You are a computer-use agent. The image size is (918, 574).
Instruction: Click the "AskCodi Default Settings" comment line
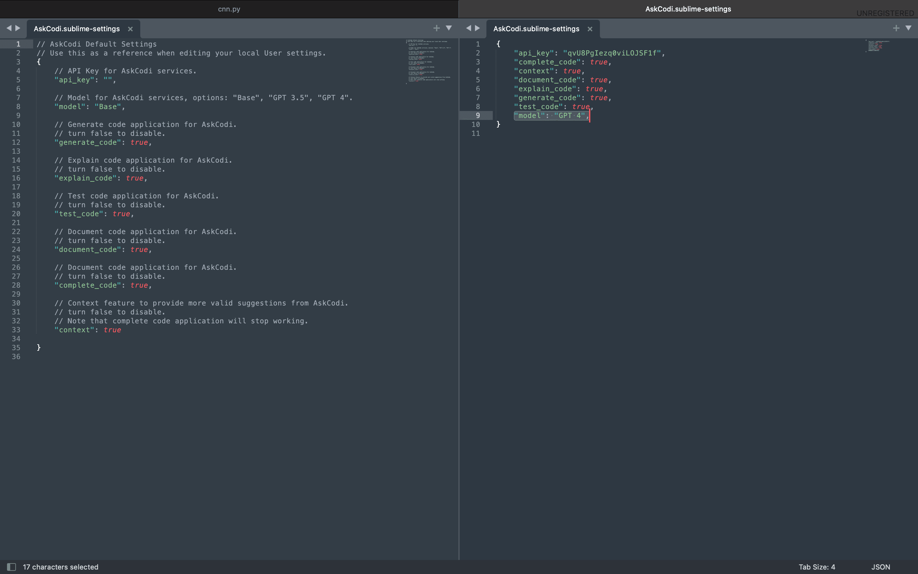point(96,44)
